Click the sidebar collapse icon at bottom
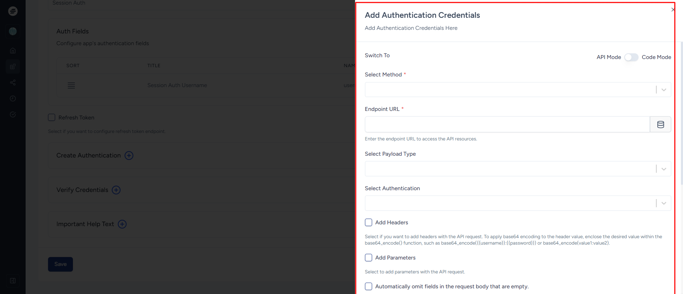683x294 pixels. pyautogui.click(x=13, y=281)
